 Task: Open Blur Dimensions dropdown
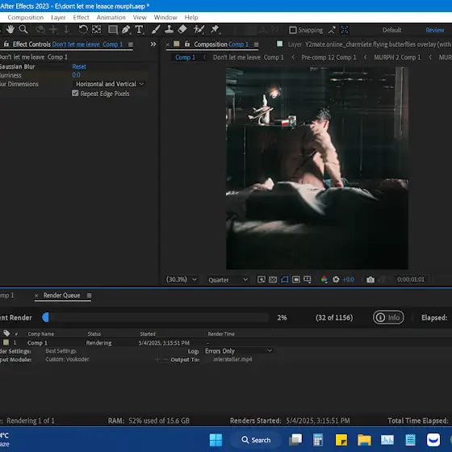(109, 84)
